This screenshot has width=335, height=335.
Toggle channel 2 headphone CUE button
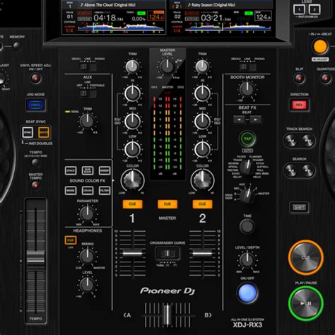click(202, 204)
